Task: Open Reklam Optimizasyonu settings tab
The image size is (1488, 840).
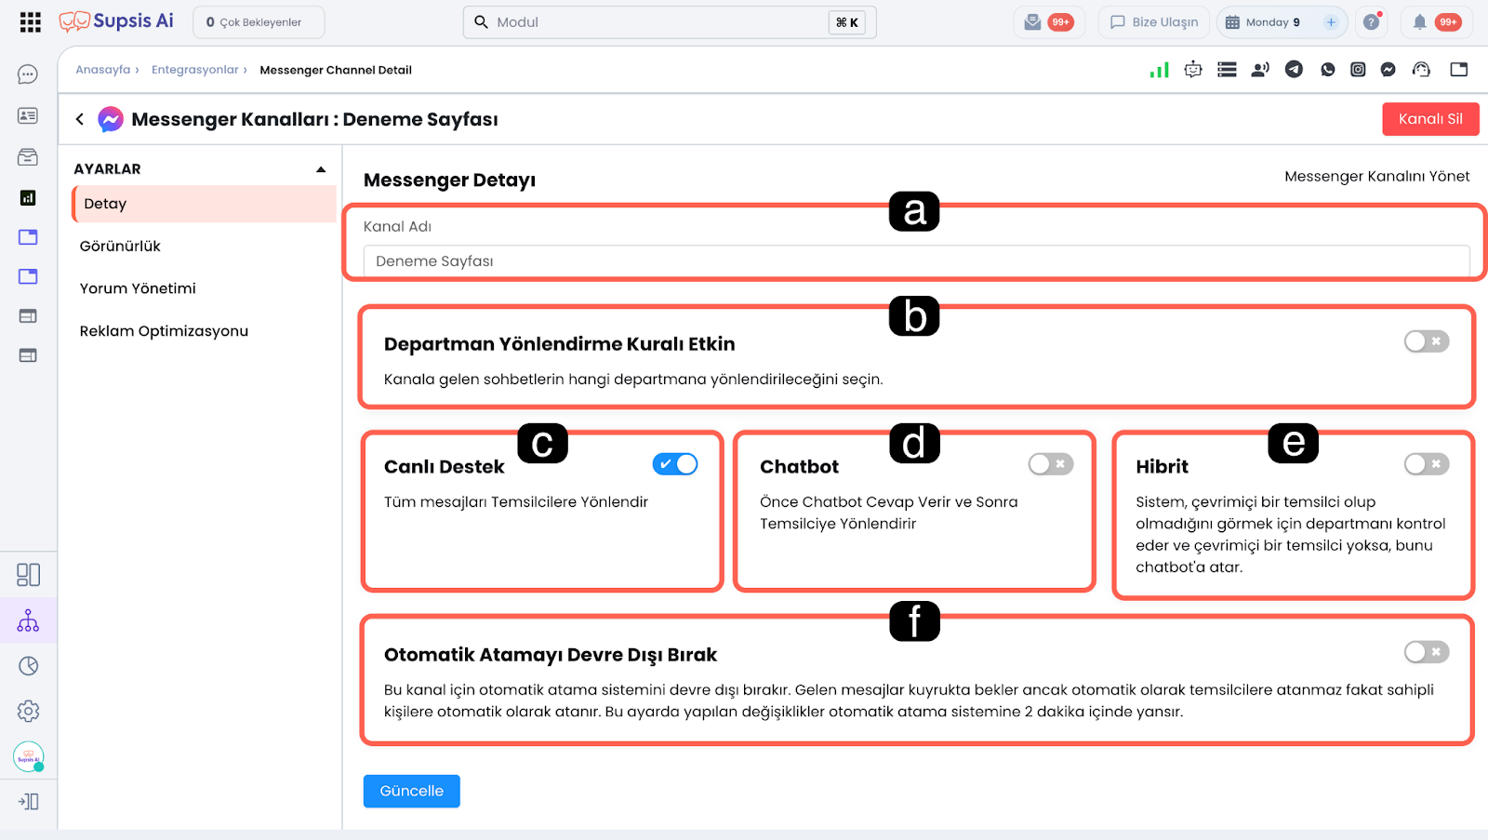Action: point(164,331)
